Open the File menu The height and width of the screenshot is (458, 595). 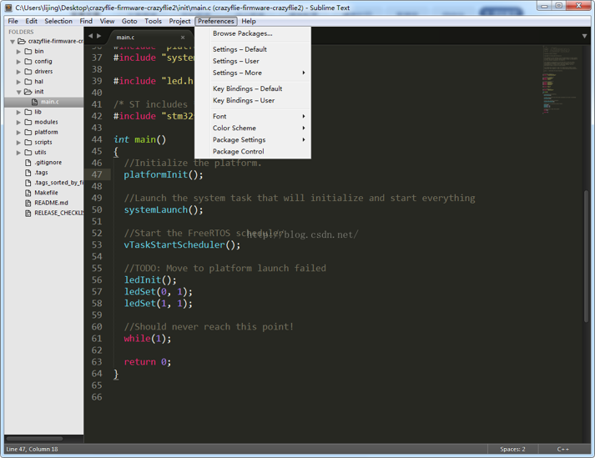tap(13, 21)
